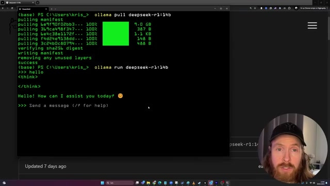Open VLC media player from the taskbar
Screen dimensions: 330x186
pos(194,183)
